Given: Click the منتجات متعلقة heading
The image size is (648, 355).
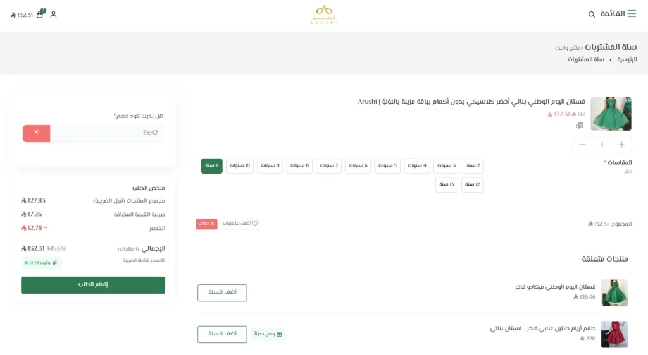Looking at the screenshot, I should [x=605, y=259].
